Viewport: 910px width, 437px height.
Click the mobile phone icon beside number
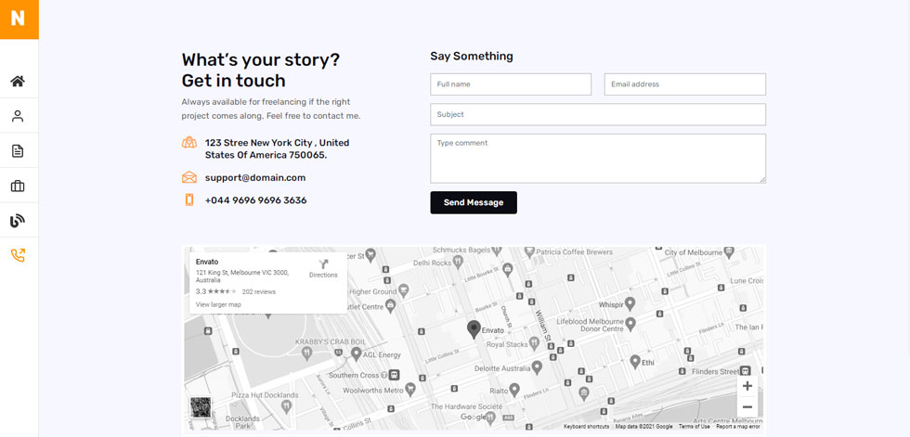[x=189, y=200]
